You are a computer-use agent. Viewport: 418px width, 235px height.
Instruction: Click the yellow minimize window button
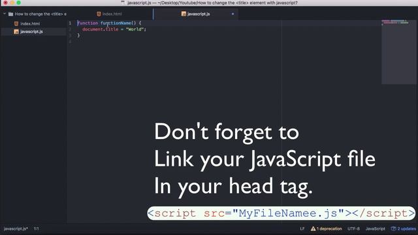point(12,3)
